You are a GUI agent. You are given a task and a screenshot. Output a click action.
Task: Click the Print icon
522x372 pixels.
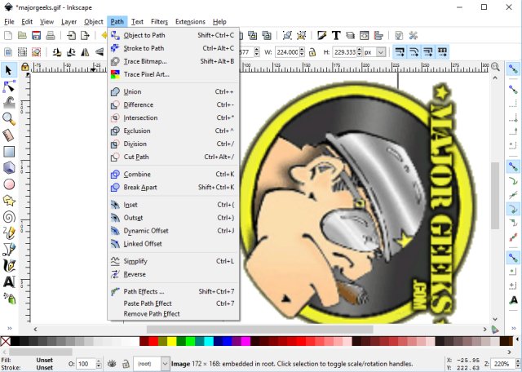tap(50, 35)
